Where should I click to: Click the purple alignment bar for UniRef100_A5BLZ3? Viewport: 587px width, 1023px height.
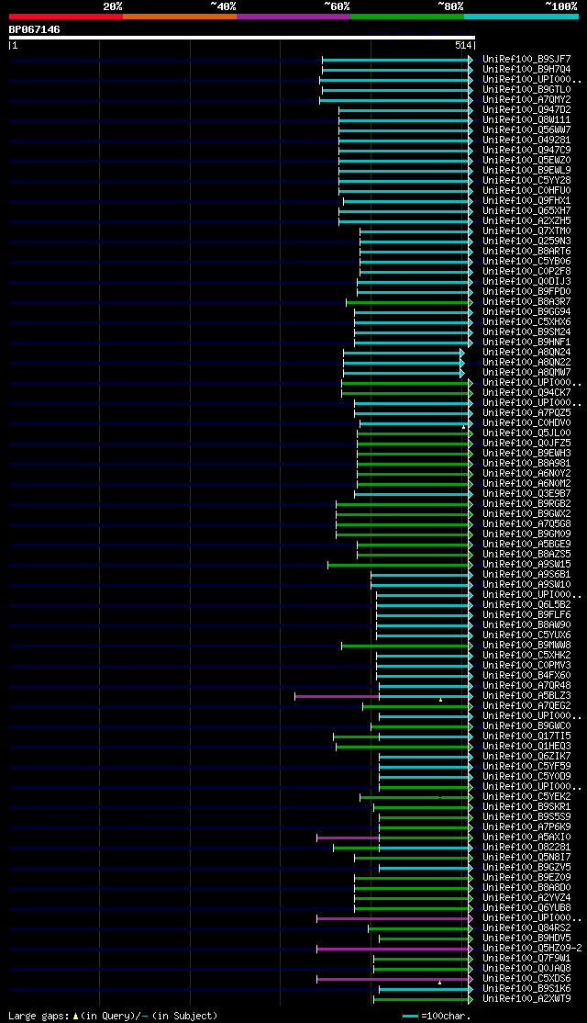pos(337,697)
